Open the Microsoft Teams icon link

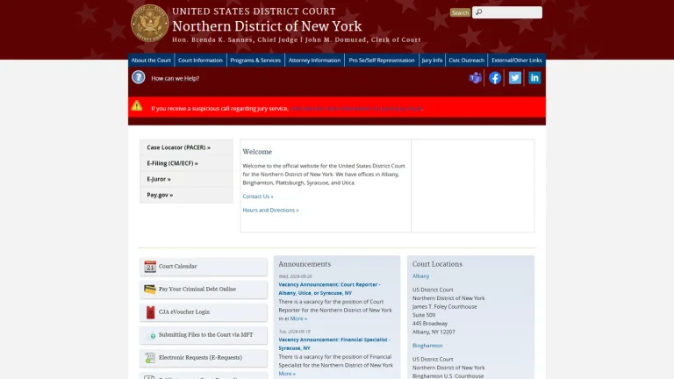[475, 78]
